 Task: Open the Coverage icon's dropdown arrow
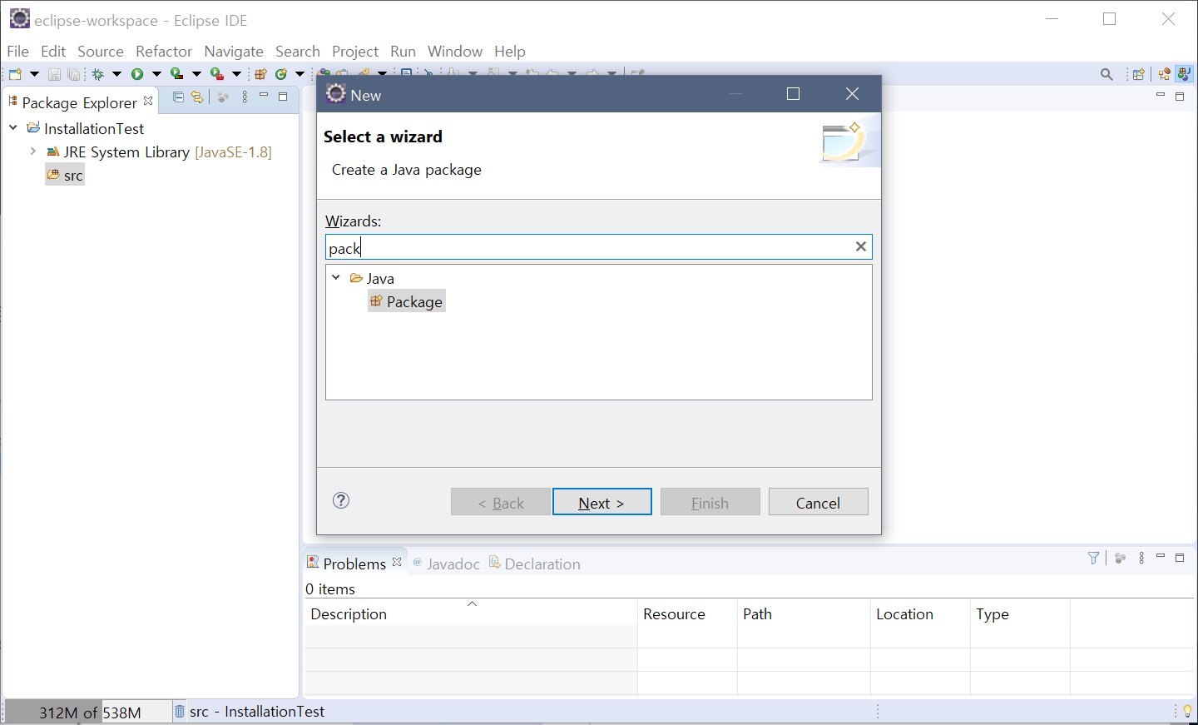pyautogui.click(x=196, y=74)
